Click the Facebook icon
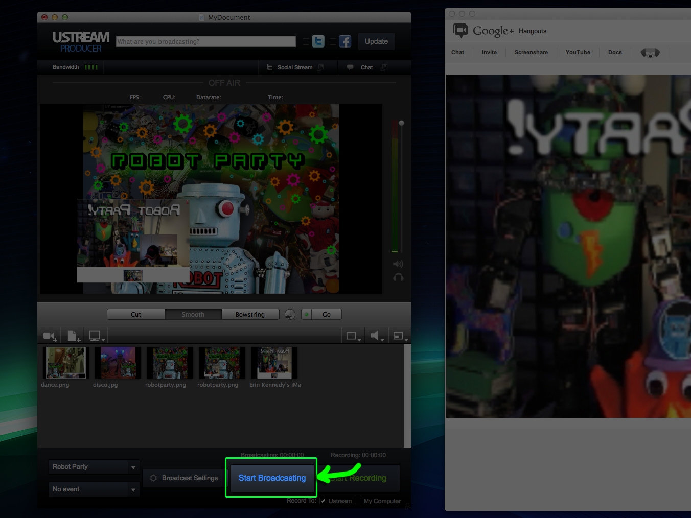Viewport: 691px width, 518px height. (345, 41)
